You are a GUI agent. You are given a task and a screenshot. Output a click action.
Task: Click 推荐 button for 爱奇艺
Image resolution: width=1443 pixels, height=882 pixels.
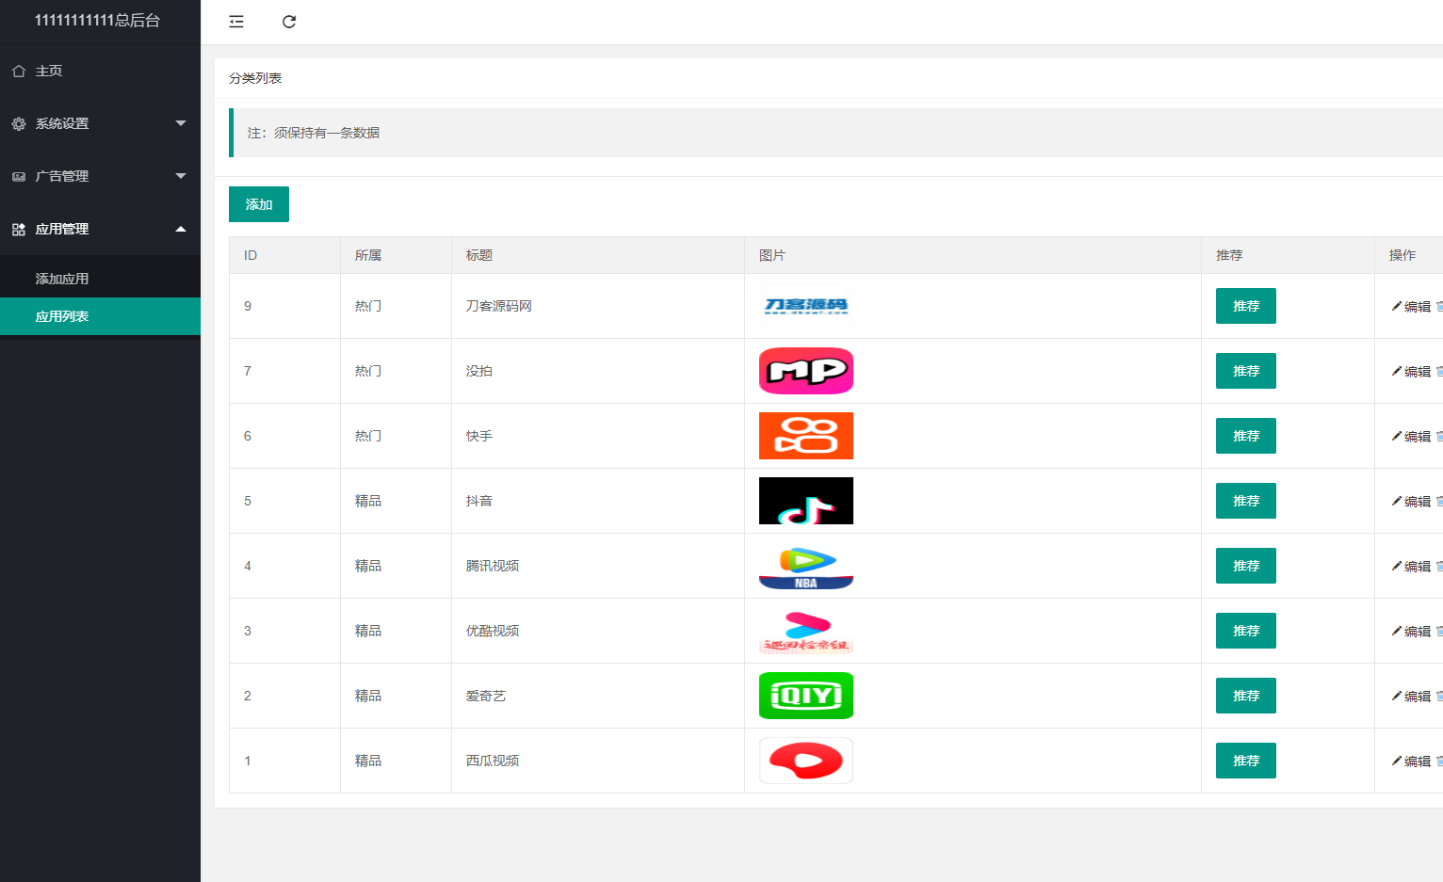[x=1246, y=696]
